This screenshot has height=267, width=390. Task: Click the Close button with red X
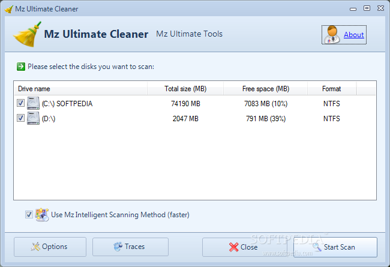(244, 247)
